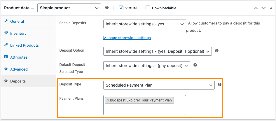The image size is (276, 121).
Task: Click the Deposit Option label
Action: tap(72, 50)
